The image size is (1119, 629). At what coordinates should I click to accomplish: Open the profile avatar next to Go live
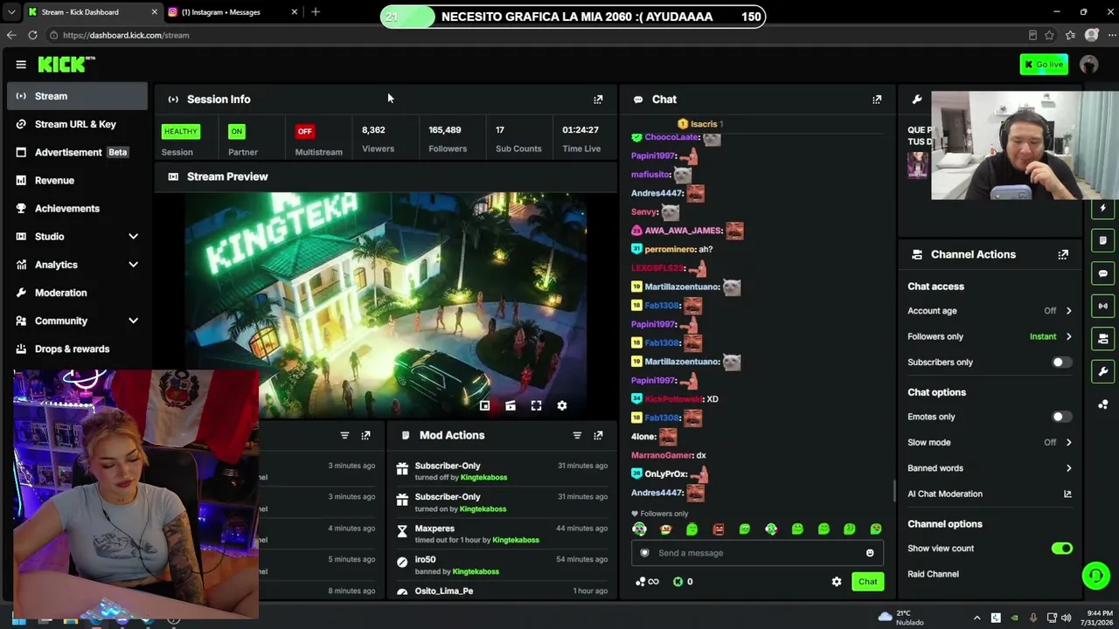coord(1088,64)
